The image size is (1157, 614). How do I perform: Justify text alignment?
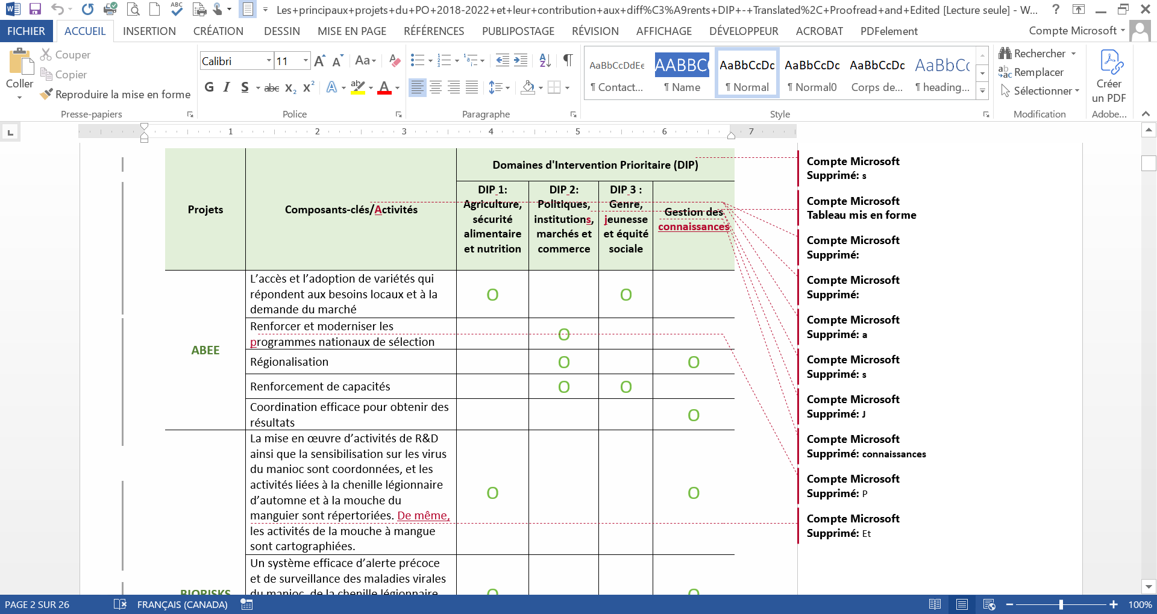tap(472, 87)
